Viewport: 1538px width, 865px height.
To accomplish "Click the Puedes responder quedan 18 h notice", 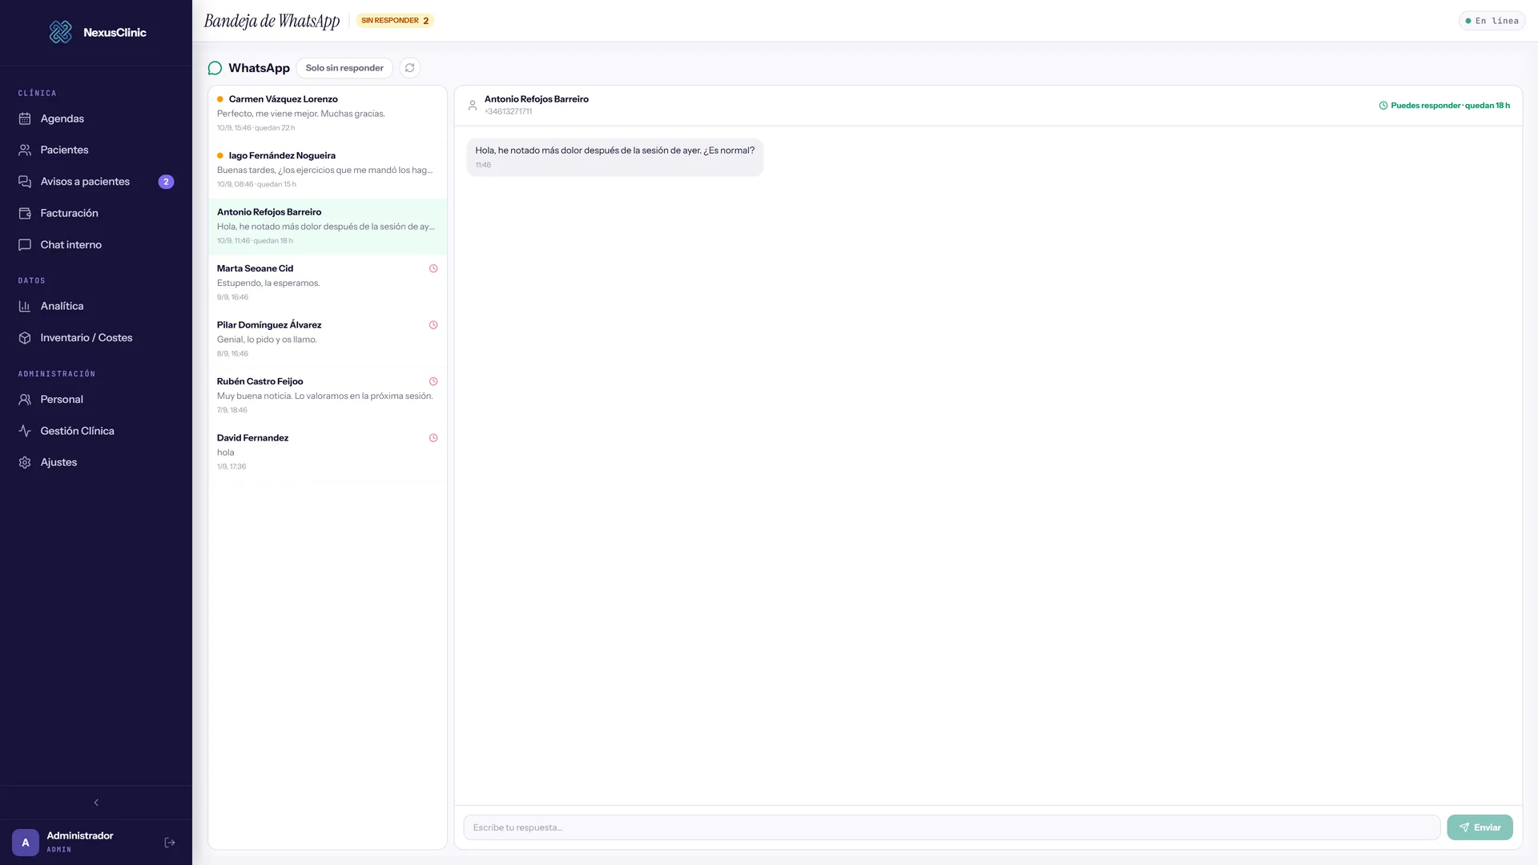I will tap(1444, 106).
